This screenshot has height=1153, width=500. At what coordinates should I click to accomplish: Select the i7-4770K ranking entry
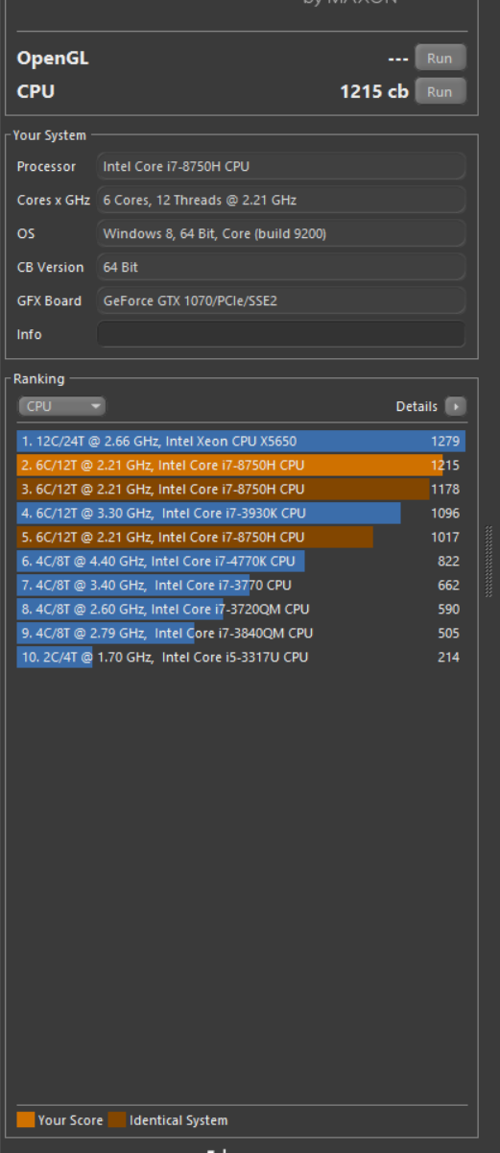pyautogui.click(x=241, y=562)
